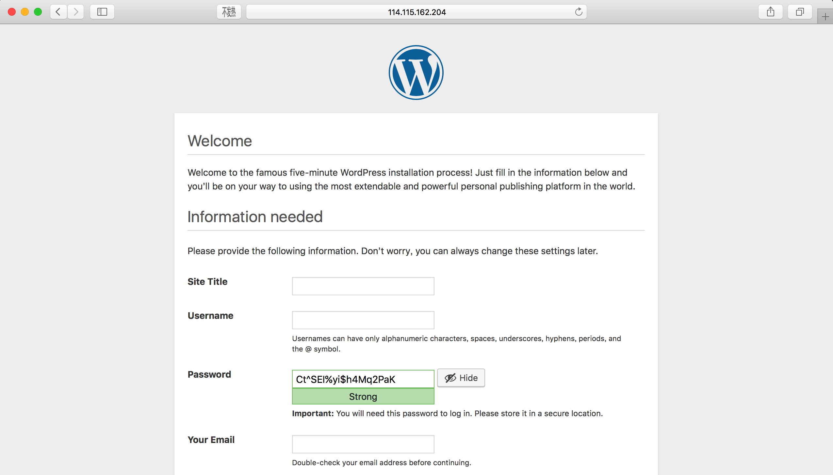
Task: Go back to the previous page
Action: pyautogui.click(x=59, y=12)
